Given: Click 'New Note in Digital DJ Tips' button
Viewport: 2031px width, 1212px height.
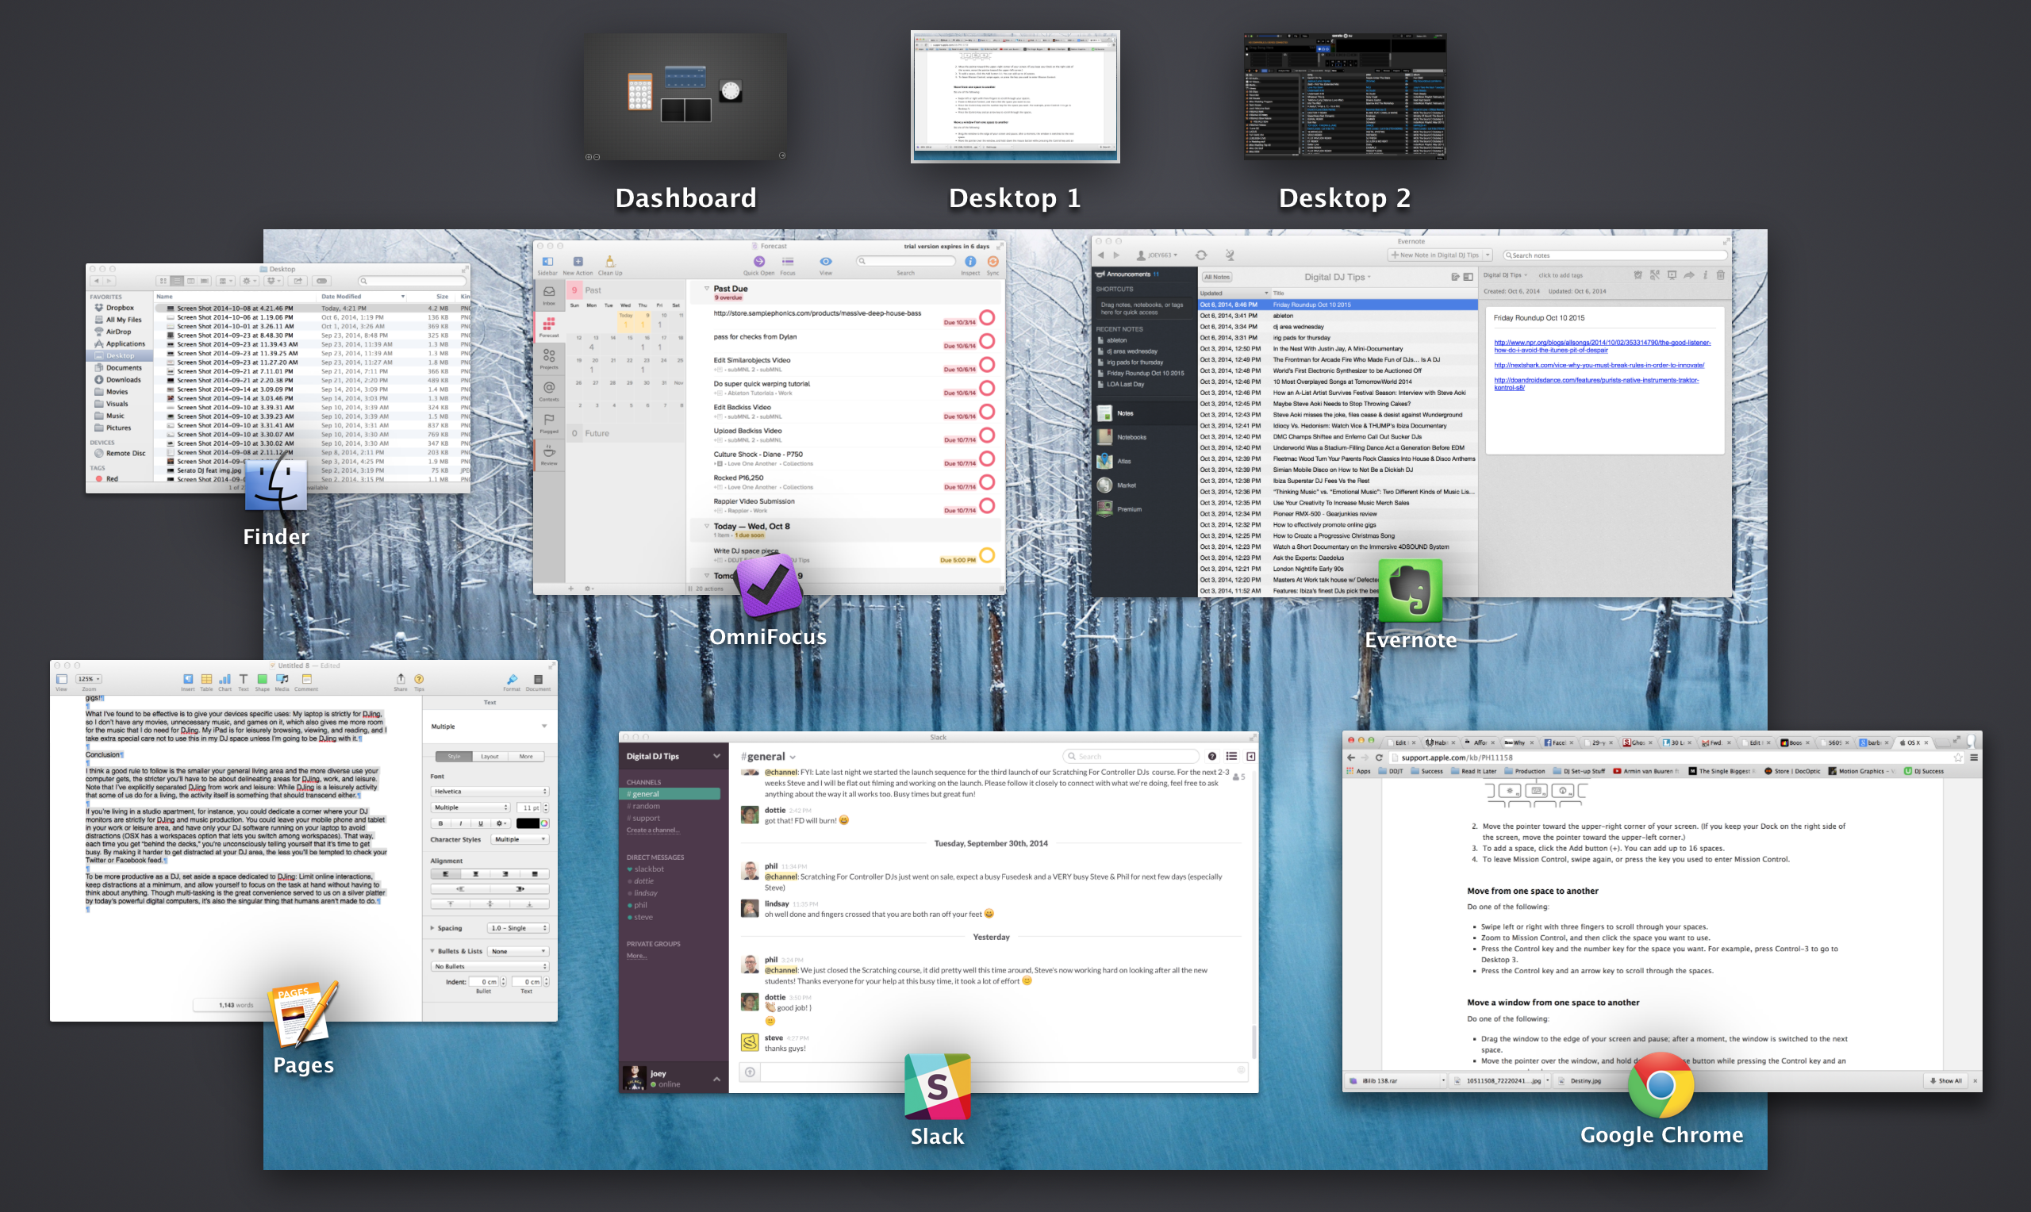Looking at the screenshot, I should click(1435, 255).
